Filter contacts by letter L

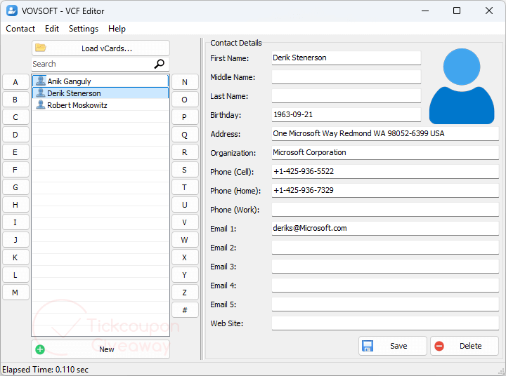pyautogui.click(x=15, y=275)
